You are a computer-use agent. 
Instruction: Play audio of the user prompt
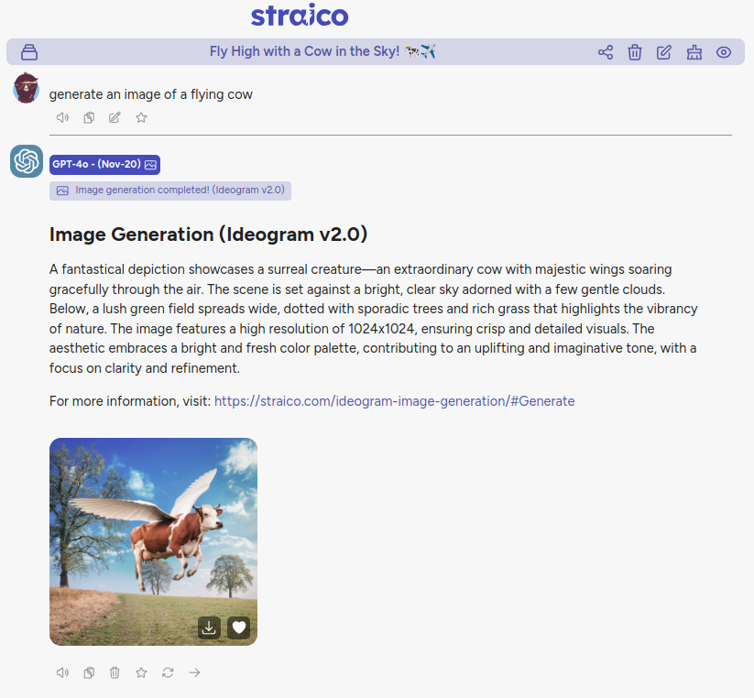(x=62, y=118)
